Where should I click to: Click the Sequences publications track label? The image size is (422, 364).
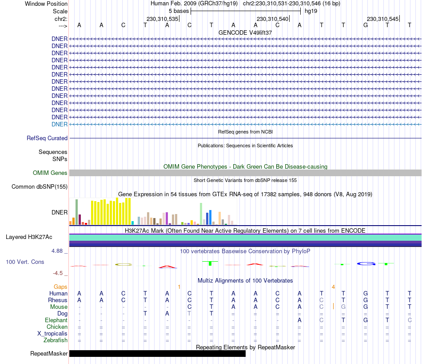[x=53, y=152]
